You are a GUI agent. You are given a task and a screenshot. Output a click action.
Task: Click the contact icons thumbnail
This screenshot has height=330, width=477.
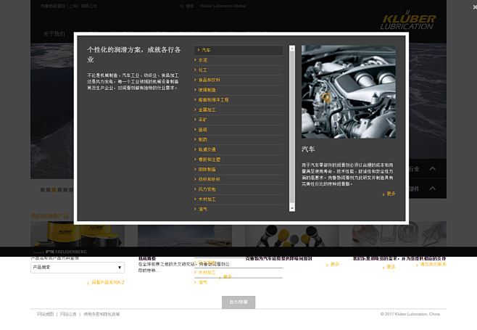pos(399,234)
